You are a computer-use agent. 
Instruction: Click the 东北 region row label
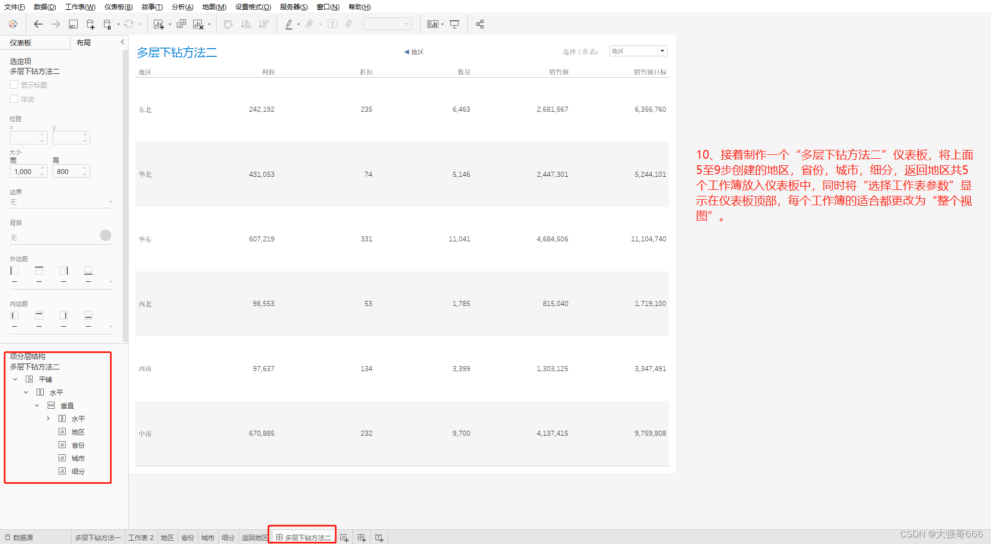[x=145, y=110]
